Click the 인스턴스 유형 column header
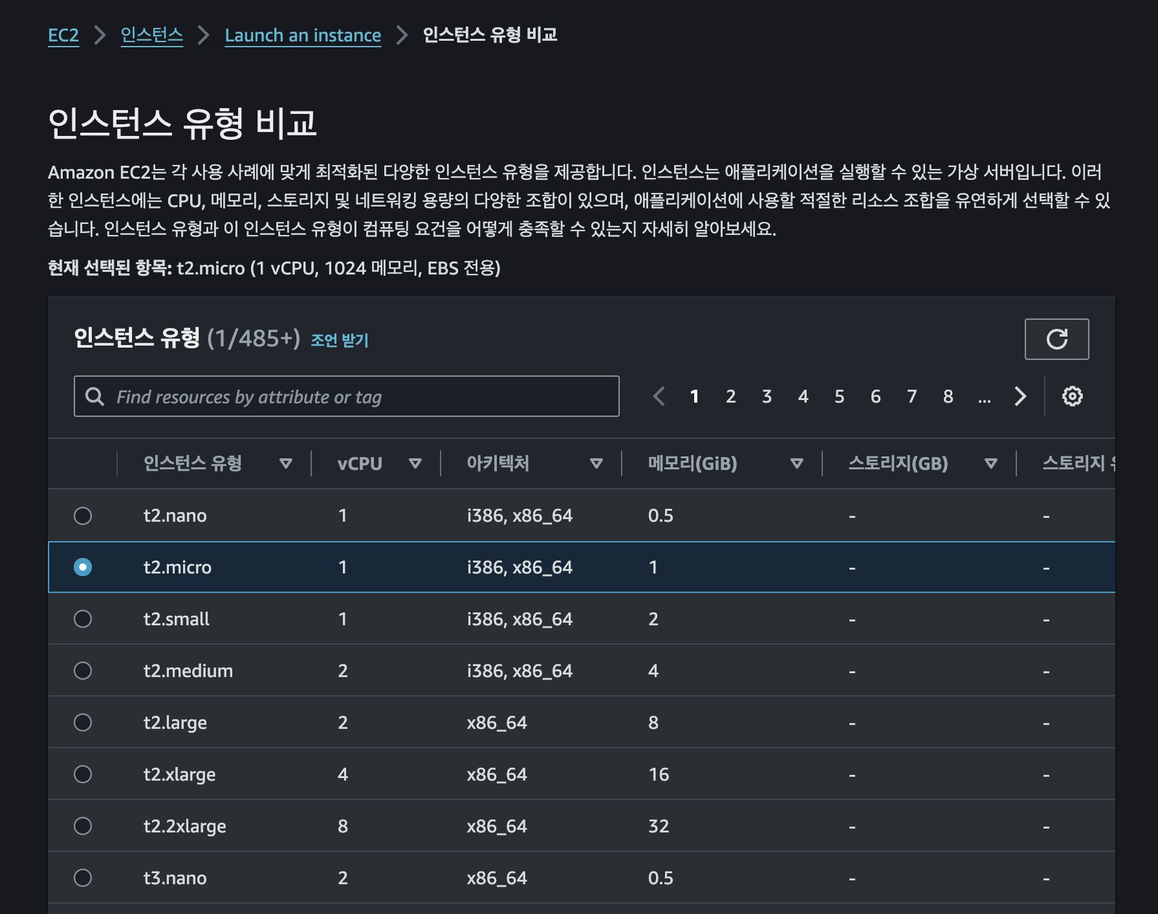This screenshot has height=914, width=1158. [193, 463]
